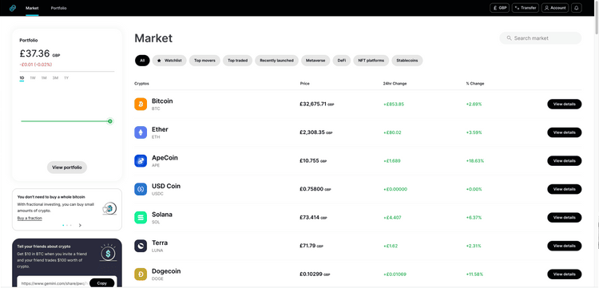The height and width of the screenshot is (288, 599).
Task: Click Dogecoin +11.58% change
Action: [475, 274]
